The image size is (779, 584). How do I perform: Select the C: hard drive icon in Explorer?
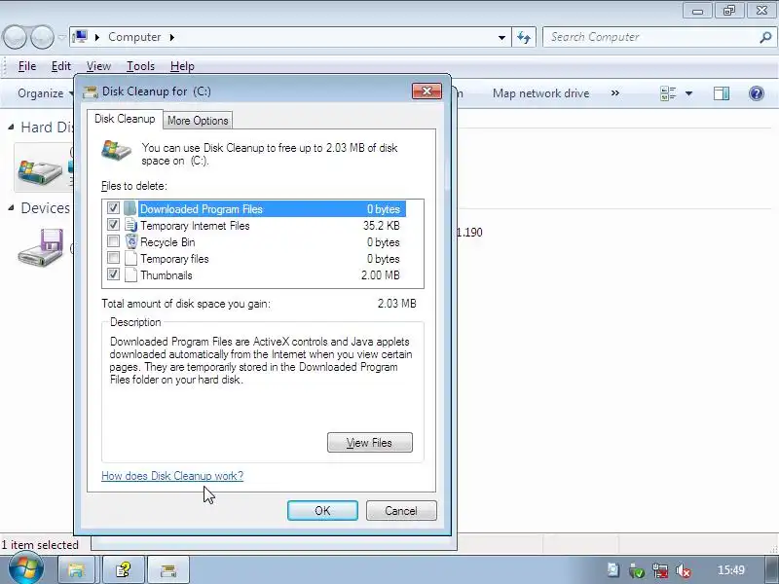40,171
